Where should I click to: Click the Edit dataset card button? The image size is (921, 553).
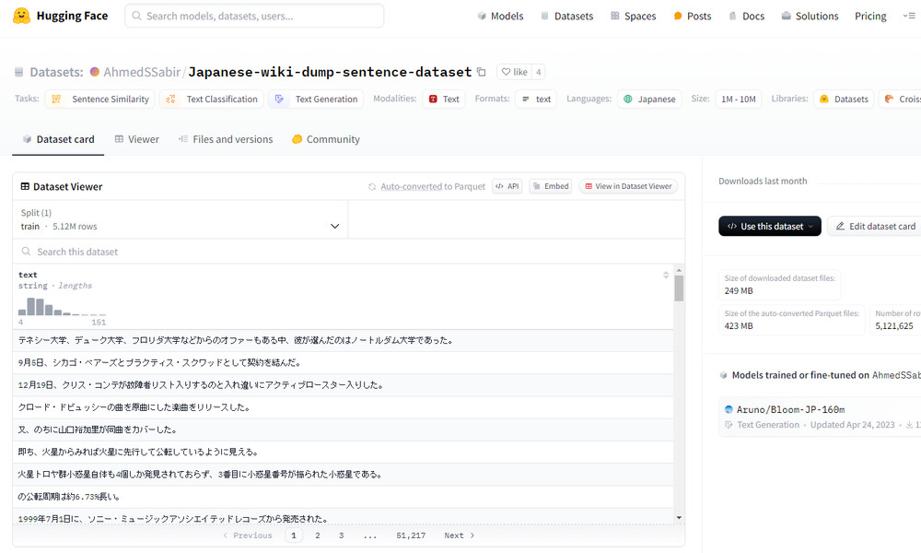pyautogui.click(x=873, y=226)
